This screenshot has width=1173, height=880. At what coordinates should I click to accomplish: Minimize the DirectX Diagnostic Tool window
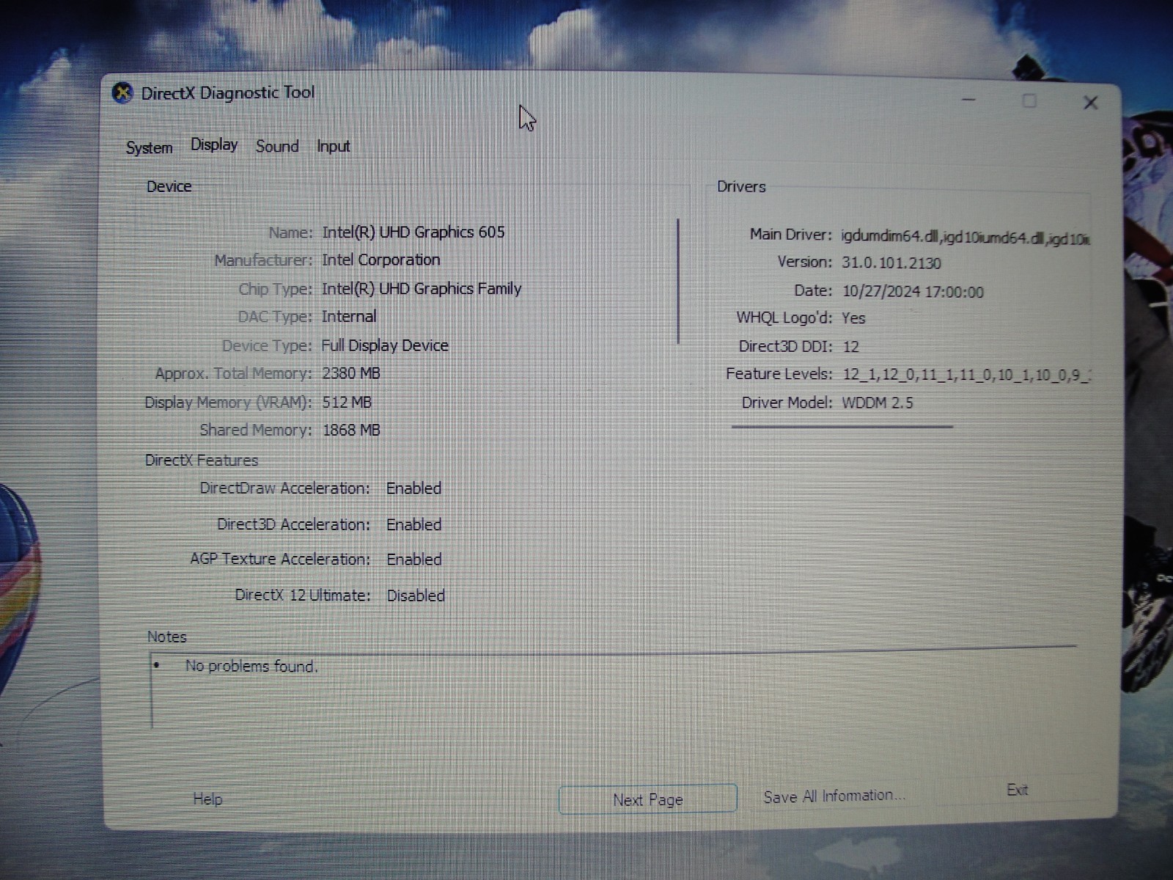coord(968,100)
